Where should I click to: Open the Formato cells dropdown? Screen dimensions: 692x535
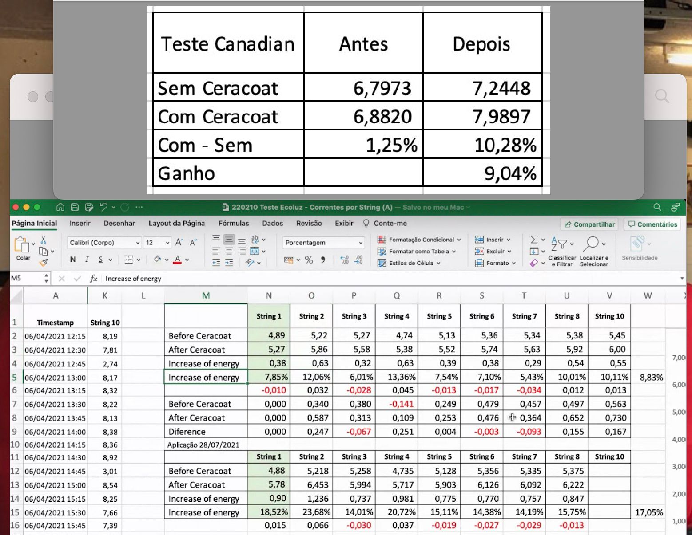tap(495, 263)
